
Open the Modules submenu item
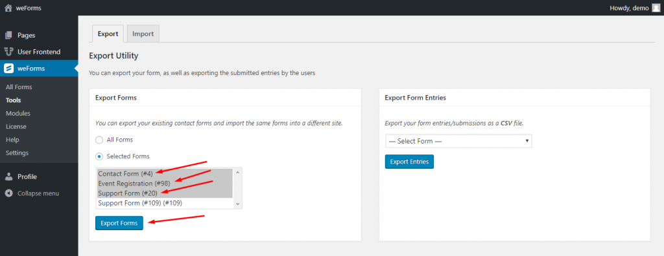click(18, 113)
